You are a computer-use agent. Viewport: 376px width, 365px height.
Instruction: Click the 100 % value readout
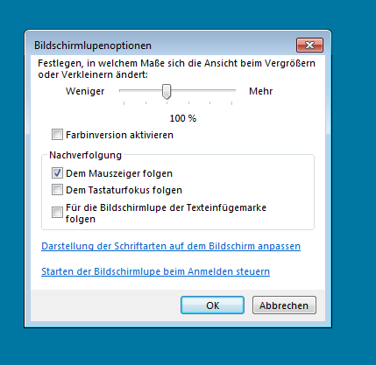[183, 118]
